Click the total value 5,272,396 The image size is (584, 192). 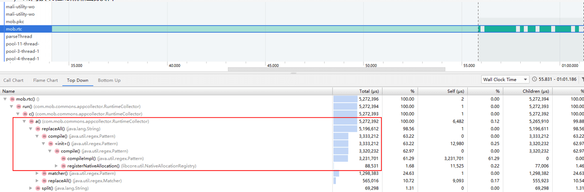[369, 99]
